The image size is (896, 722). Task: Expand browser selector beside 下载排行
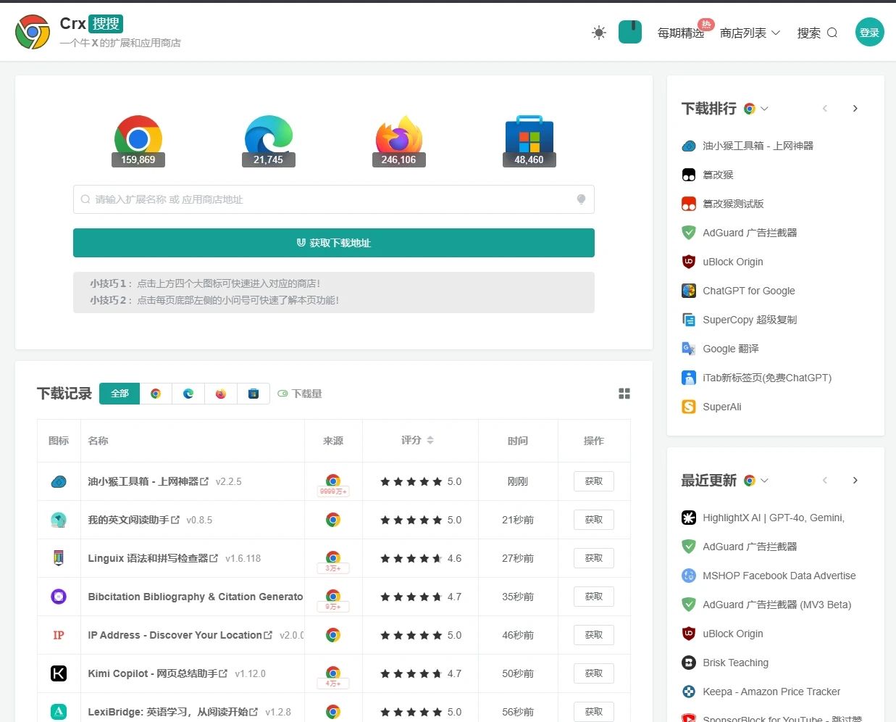click(756, 109)
